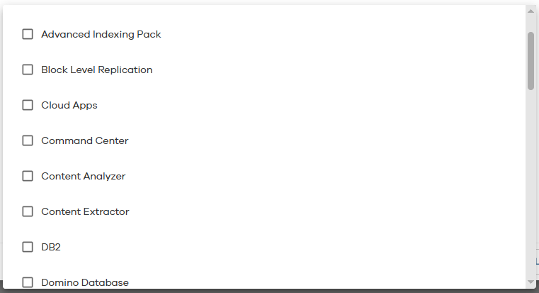Click the Domino Database label text

click(85, 282)
